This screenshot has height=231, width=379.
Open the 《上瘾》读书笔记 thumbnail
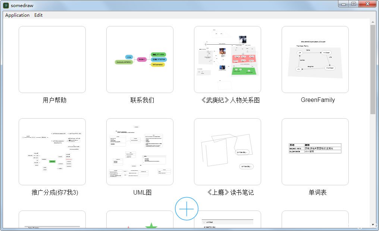coord(228,152)
